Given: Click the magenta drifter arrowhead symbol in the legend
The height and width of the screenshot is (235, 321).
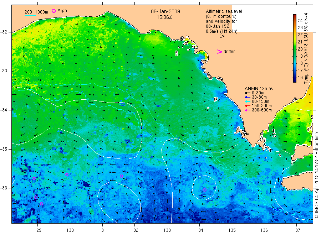Looking at the screenshot, I should (x=219, y=52).
